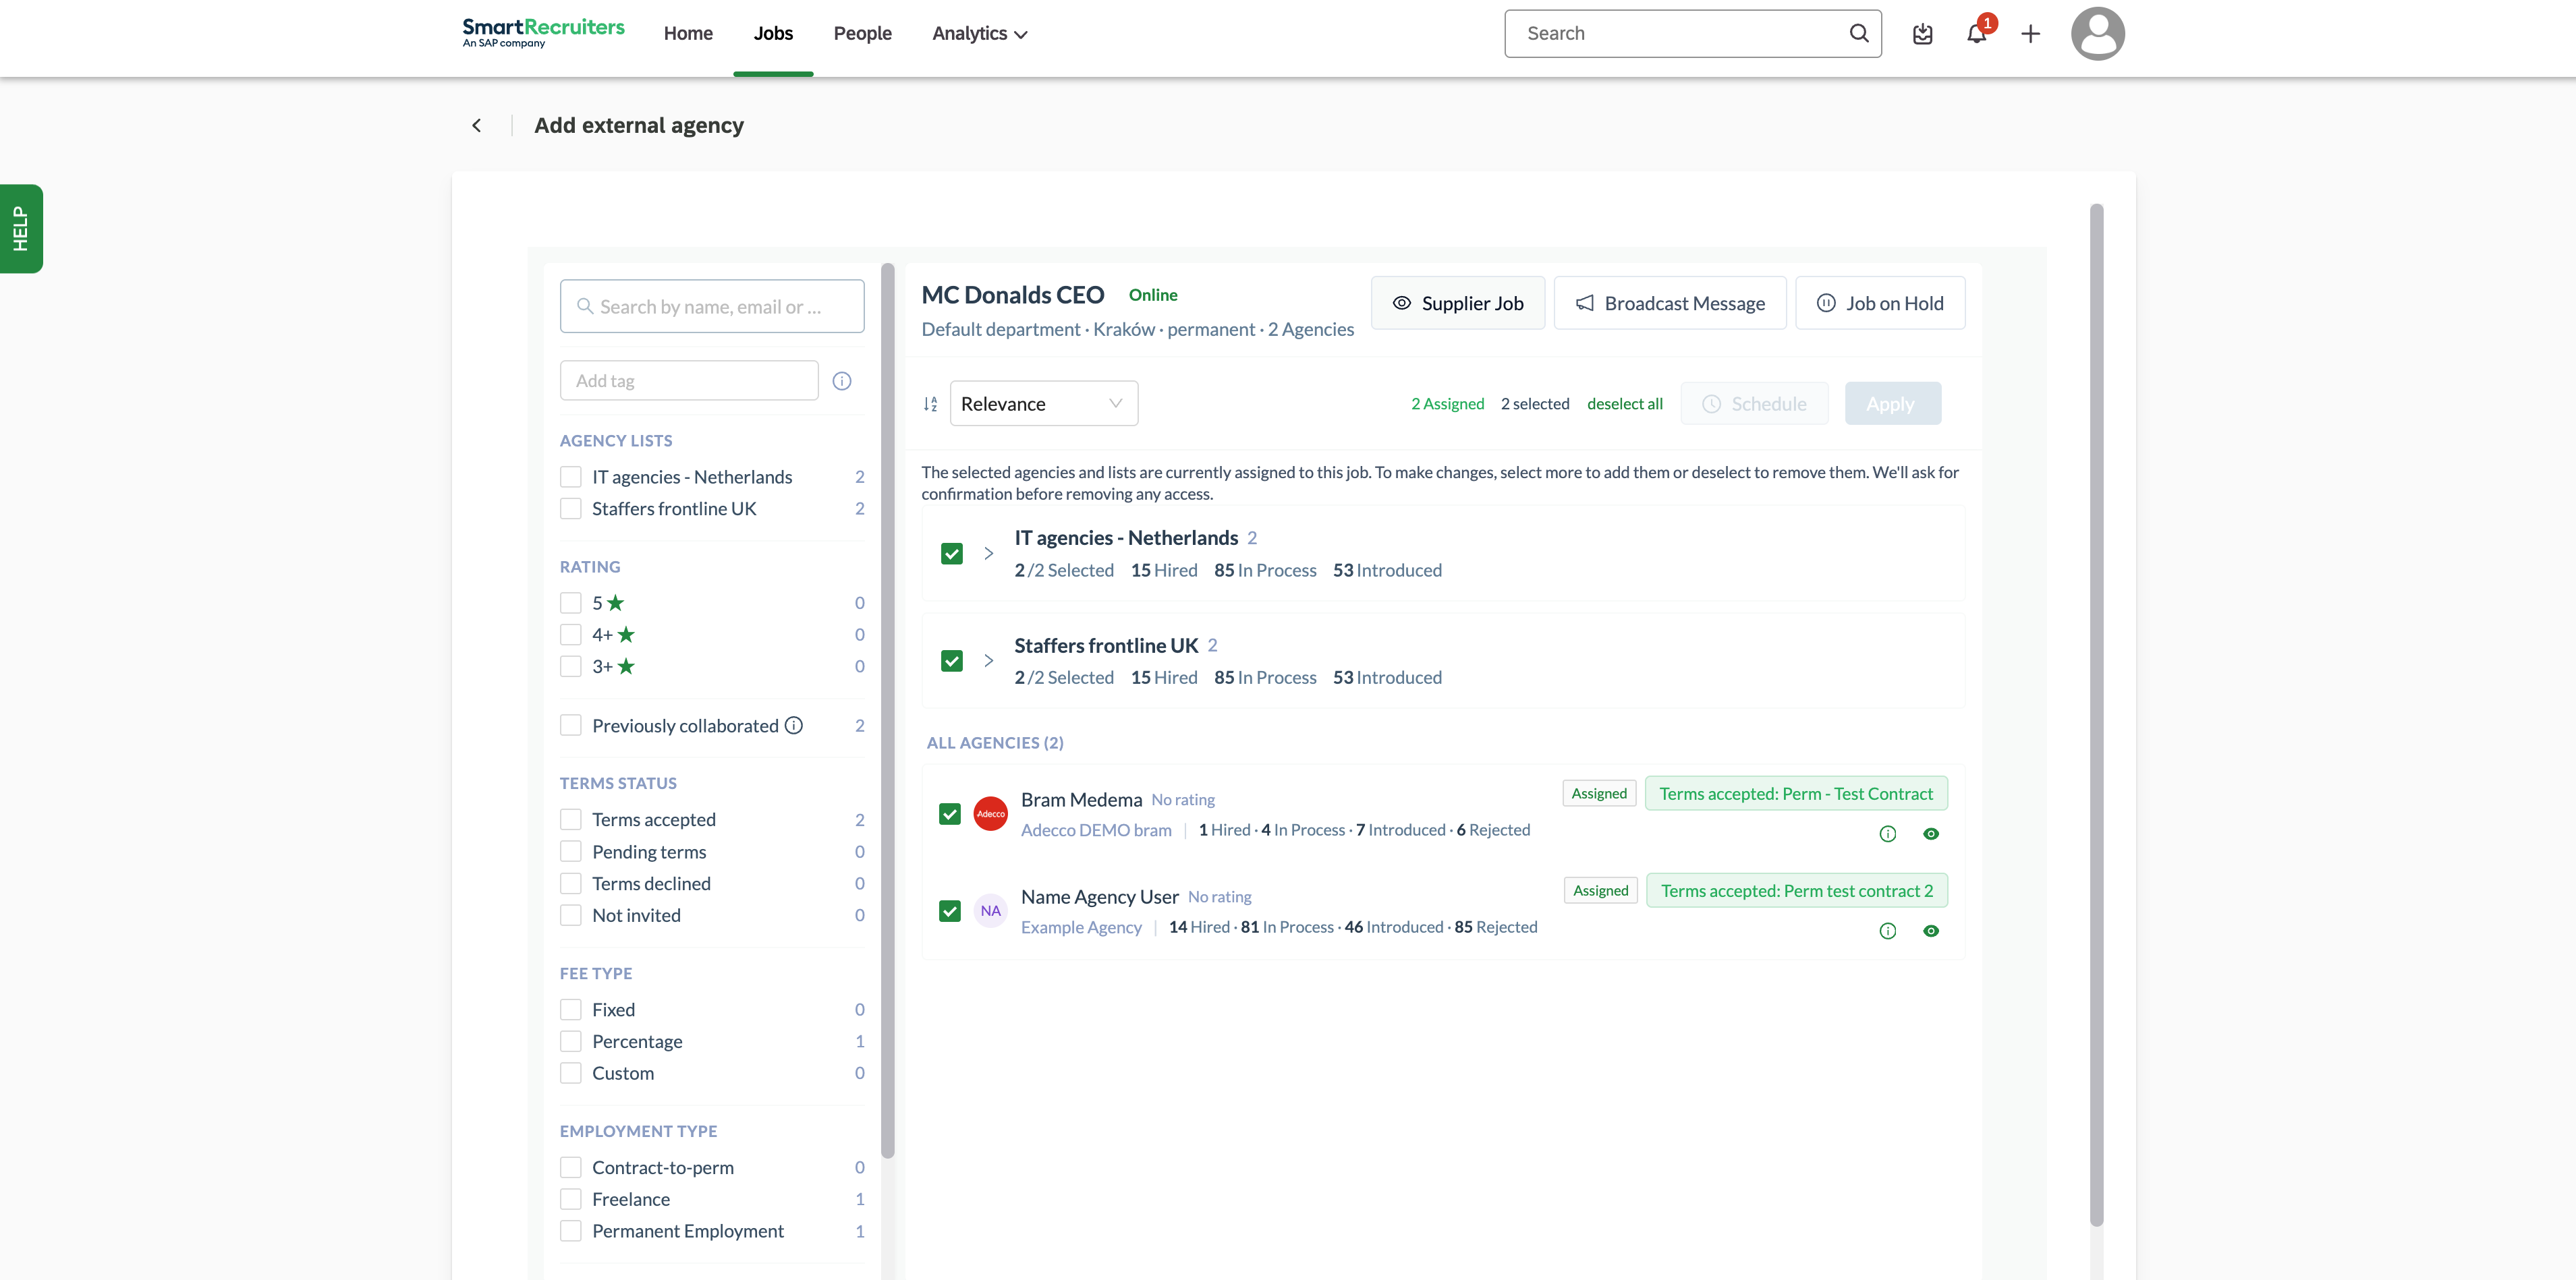Click the eye icon for Name Agency User
Image resolution: width=2576 pixels, height=1280 pixels.
1931,930
